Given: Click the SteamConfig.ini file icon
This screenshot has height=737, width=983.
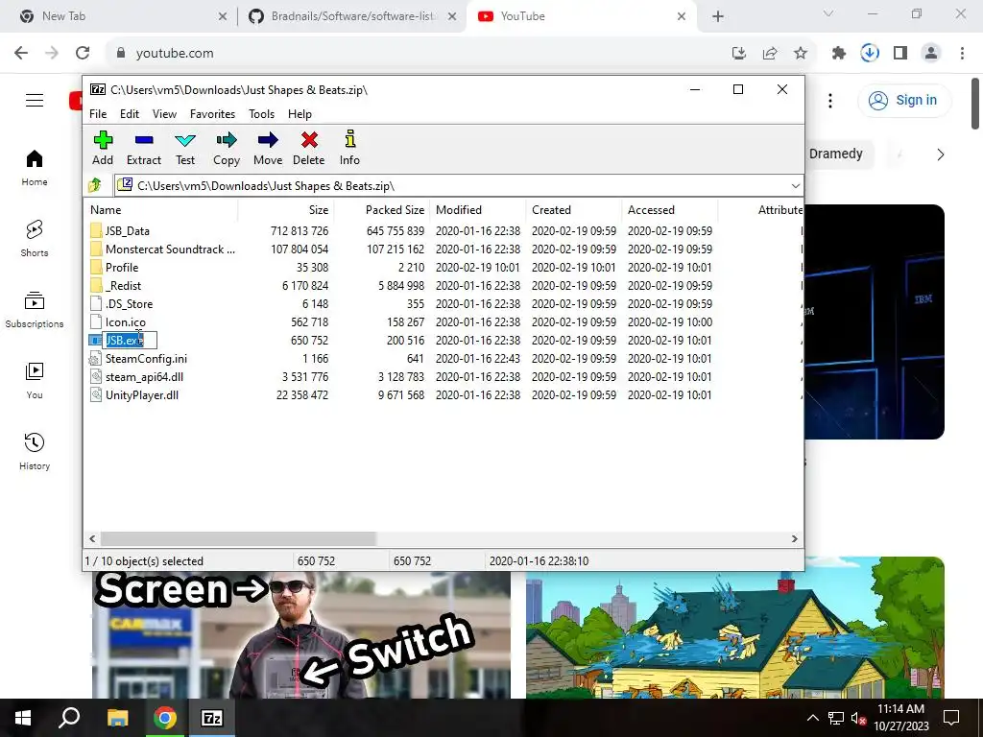Looking at the screenshot, I should [95, 359].
